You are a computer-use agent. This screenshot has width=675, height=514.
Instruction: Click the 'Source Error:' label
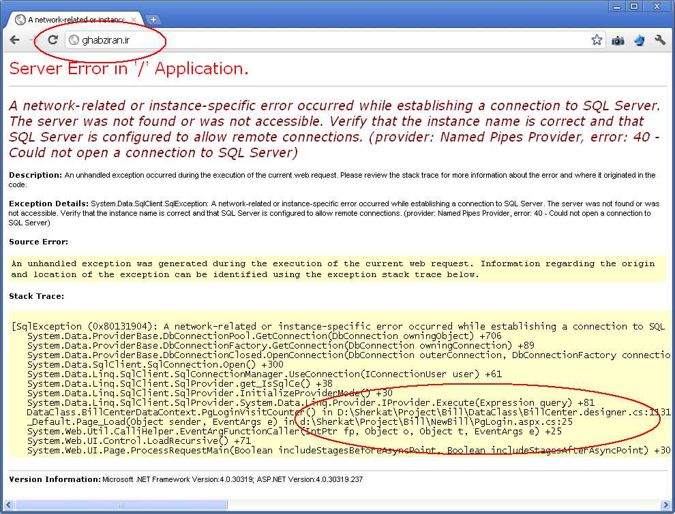38,242
